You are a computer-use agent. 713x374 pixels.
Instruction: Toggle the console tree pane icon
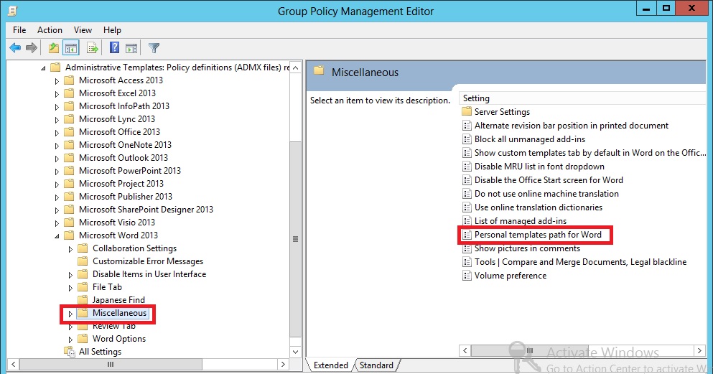71,47
